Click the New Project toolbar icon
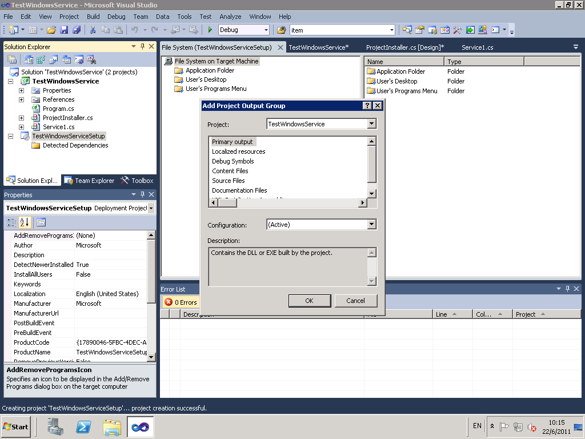This screenshot has height=439, width=585. [x=14, y=30]
